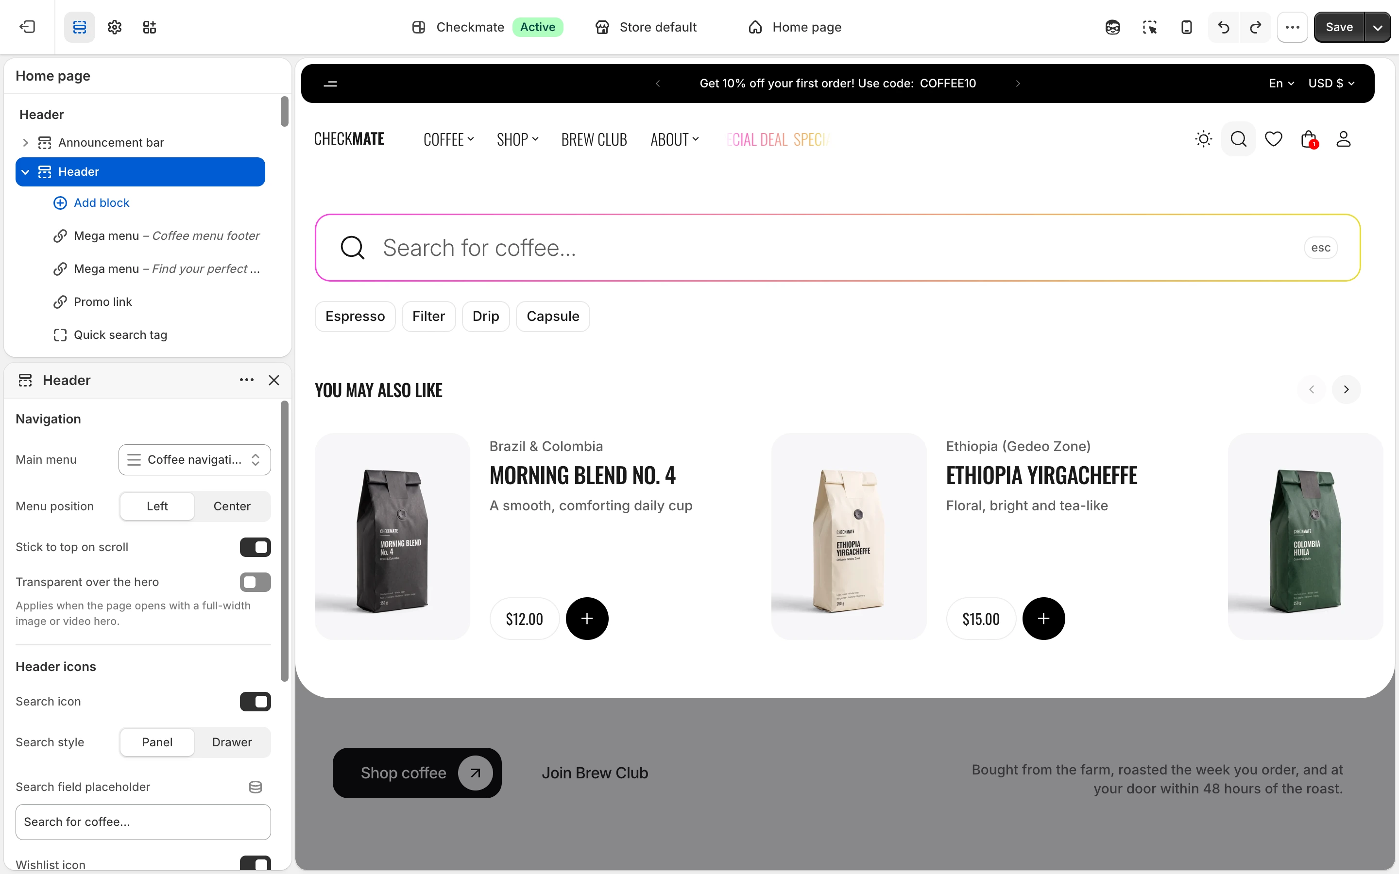
Task: Click the Capsule quick search tag
Action: [x=553, y=316]
